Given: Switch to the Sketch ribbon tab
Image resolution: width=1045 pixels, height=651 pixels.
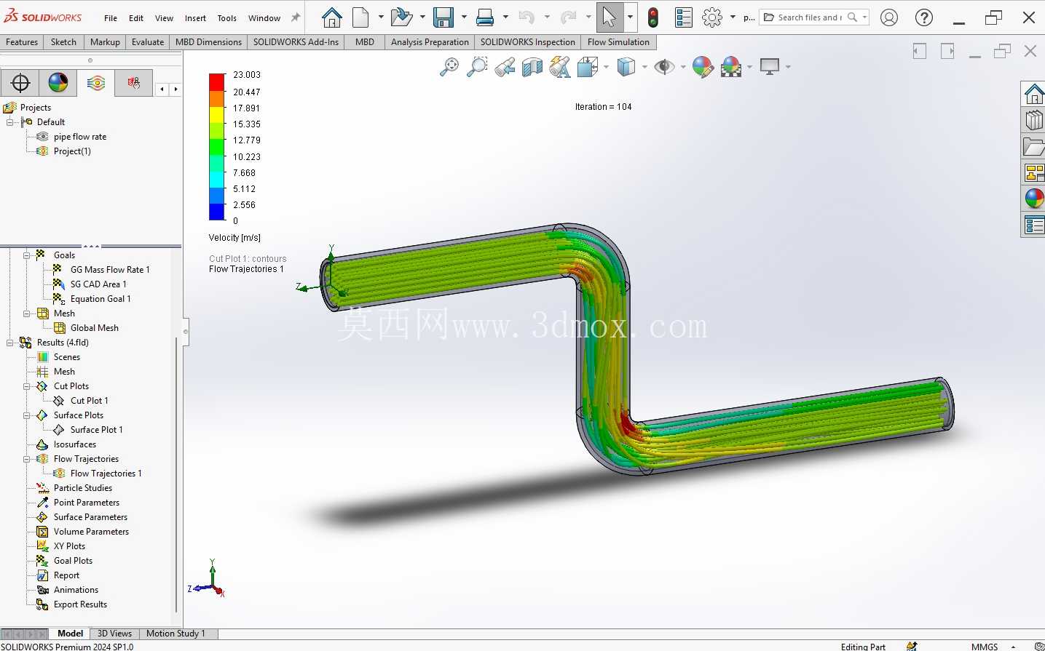Looking at the screenshot, I should 63,42.
